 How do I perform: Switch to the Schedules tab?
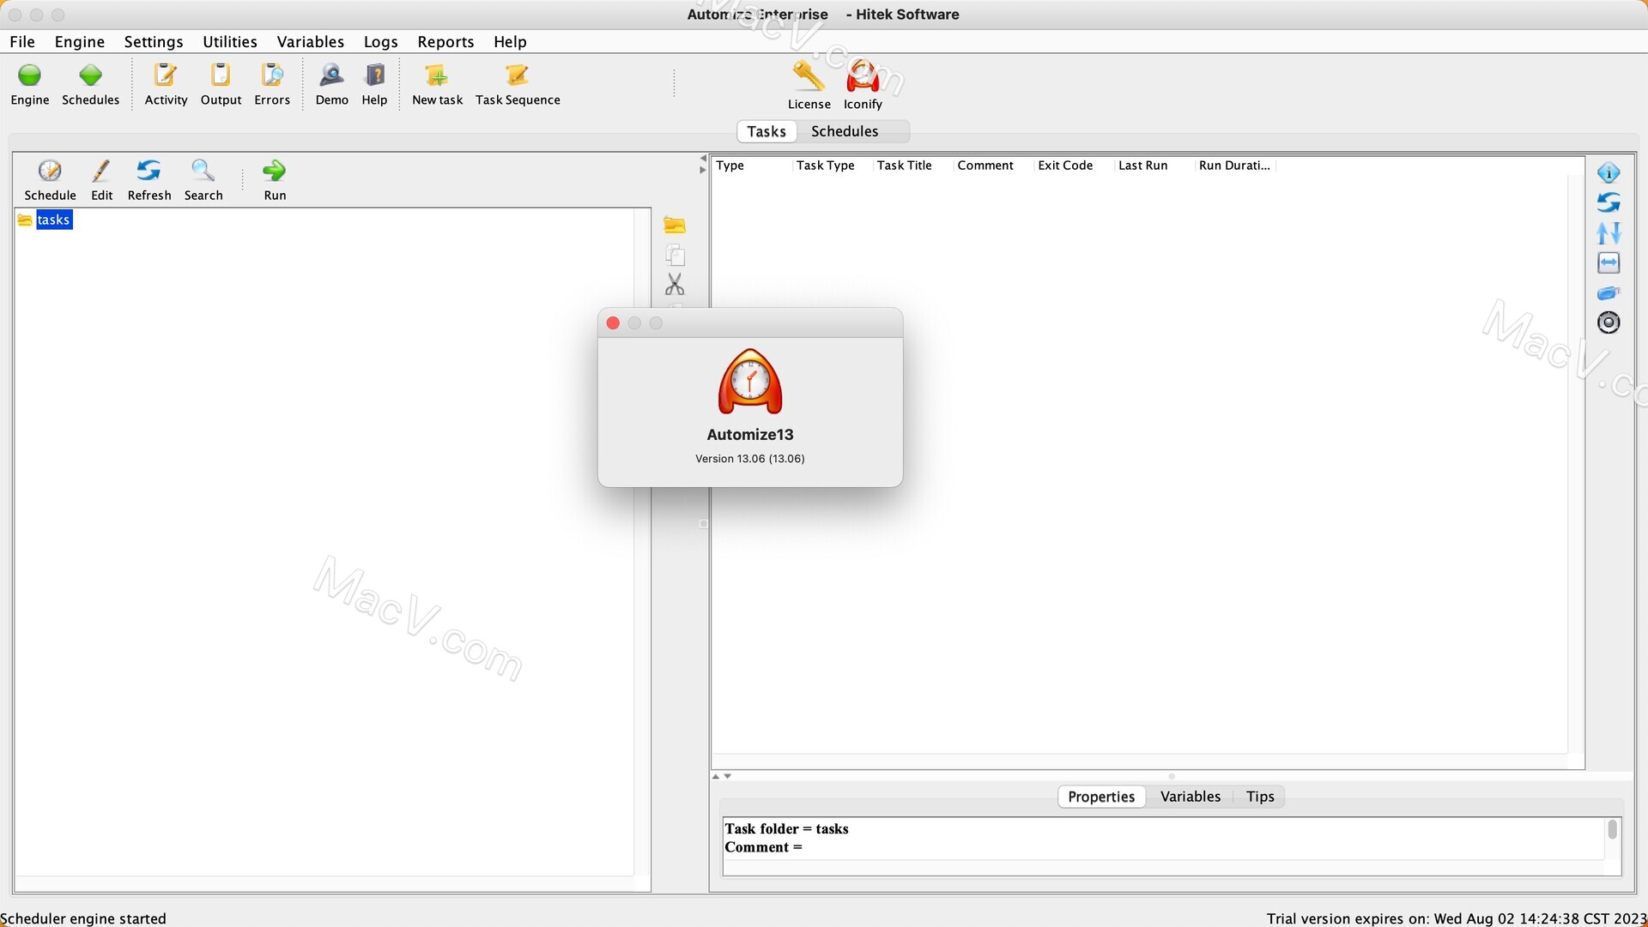(x=845, y=131)
